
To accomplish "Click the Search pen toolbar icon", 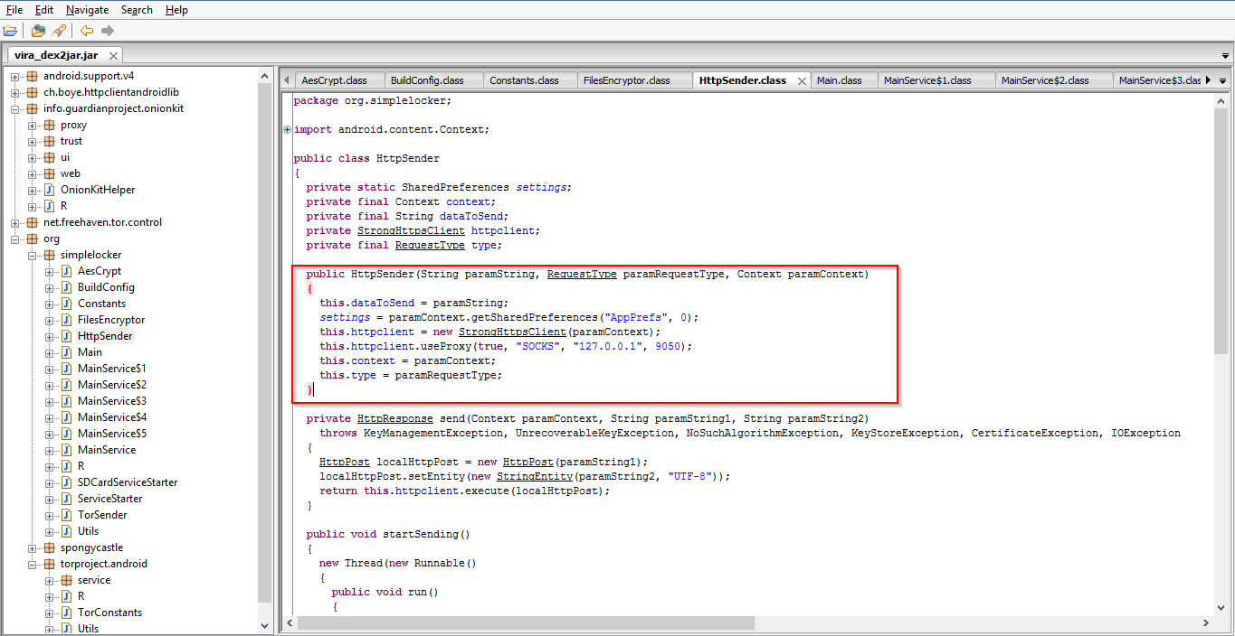I will pyautogui.click(x=59, y=31).
